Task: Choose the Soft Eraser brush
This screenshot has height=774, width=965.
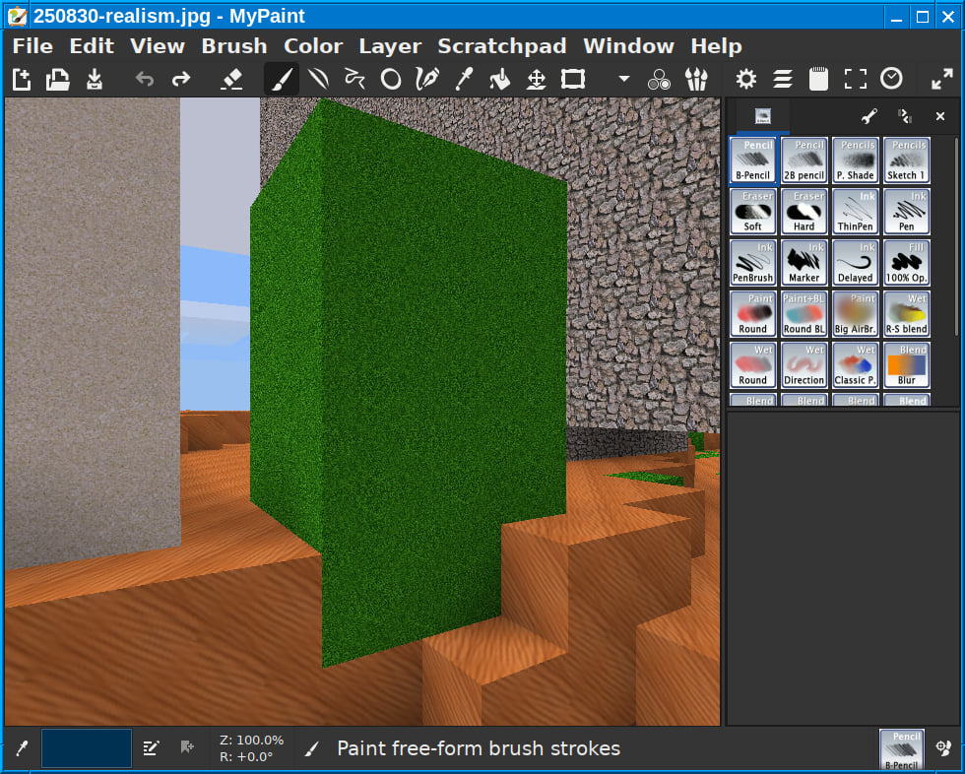Action: (753, 212)
